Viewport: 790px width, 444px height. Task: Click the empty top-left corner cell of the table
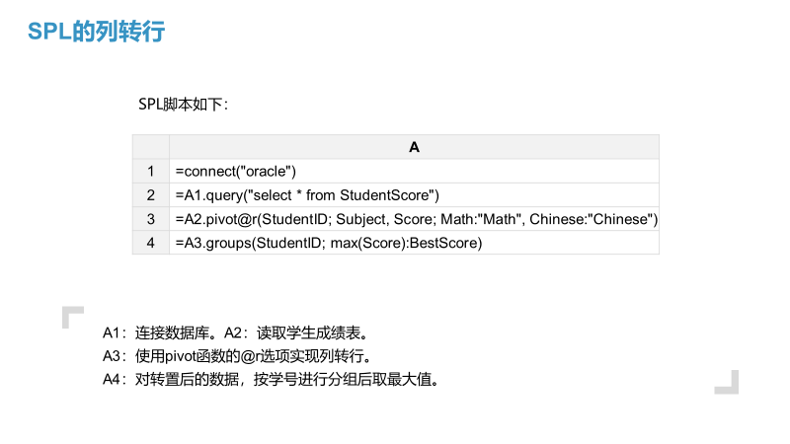[150, 147]
